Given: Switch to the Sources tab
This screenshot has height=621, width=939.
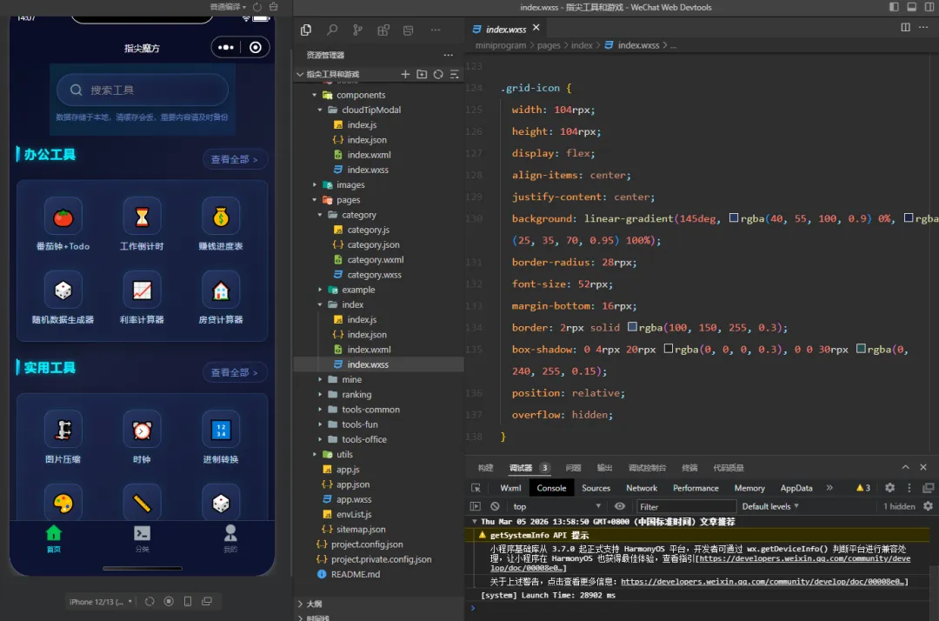Looking at the screenshot, I should pyautogui.click(x=596, y=488).
